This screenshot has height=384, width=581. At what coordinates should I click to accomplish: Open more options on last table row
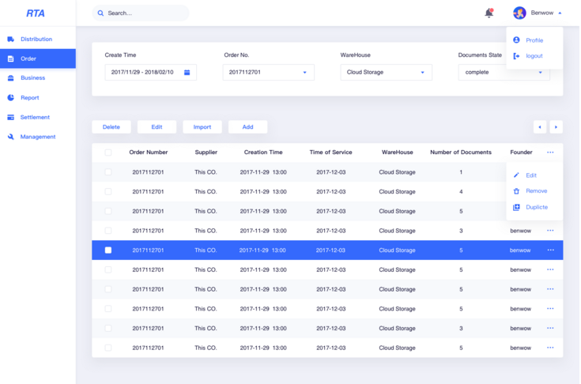(x=550, y=348)
